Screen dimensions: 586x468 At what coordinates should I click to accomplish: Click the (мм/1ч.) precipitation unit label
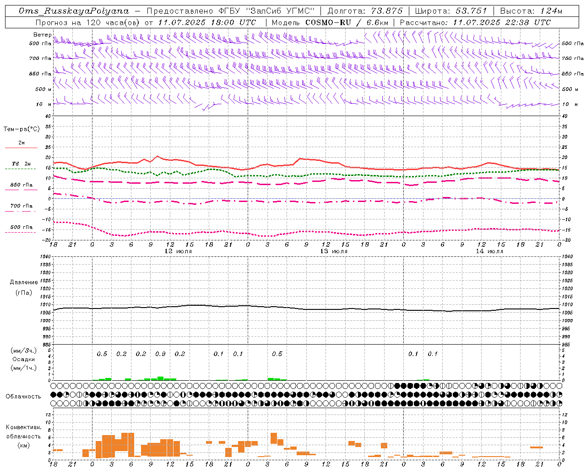tap(23, 368)
